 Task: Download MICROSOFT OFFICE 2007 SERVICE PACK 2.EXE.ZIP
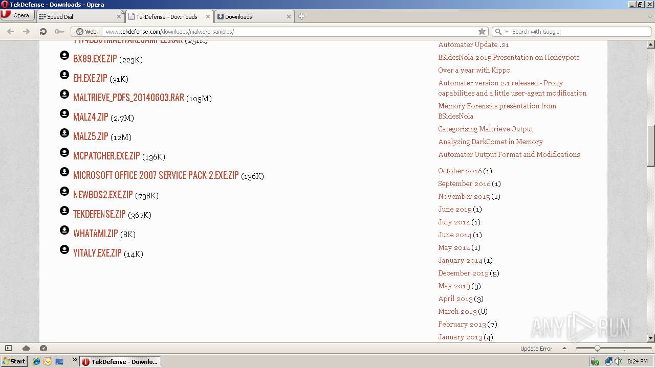coord(156,175)
